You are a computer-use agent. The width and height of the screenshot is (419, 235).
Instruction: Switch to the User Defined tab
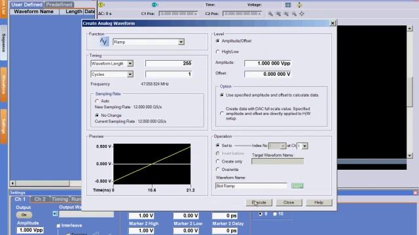pos(27,5)
